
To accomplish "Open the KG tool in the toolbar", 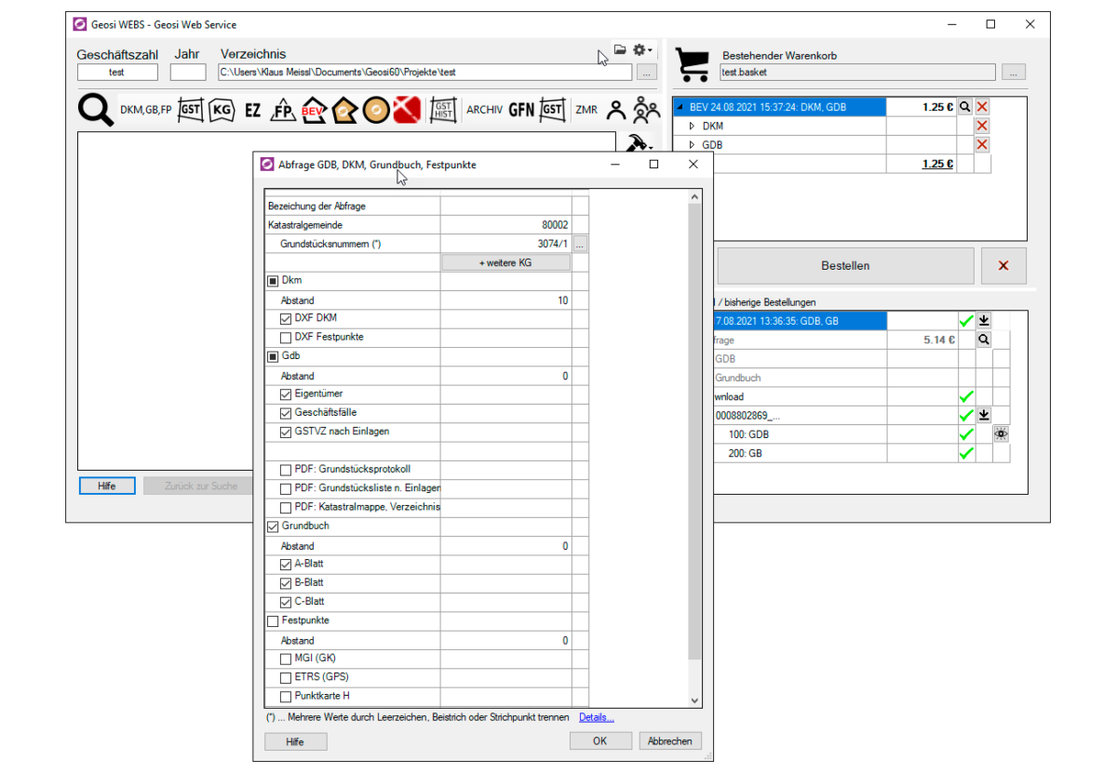I will (222, 109).
